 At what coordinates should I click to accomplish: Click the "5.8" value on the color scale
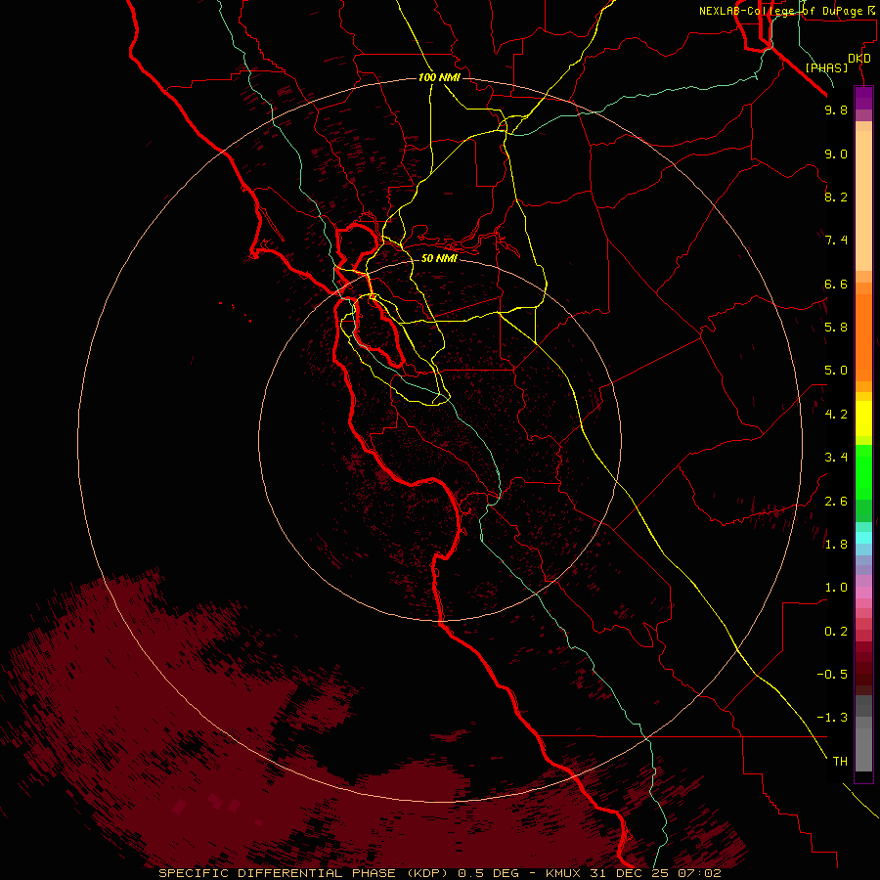click(x=836, y=328)
